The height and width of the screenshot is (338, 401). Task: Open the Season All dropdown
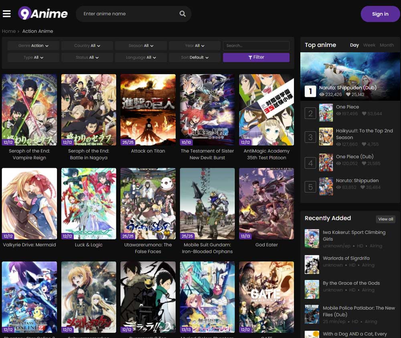click(x=141, y=46)
